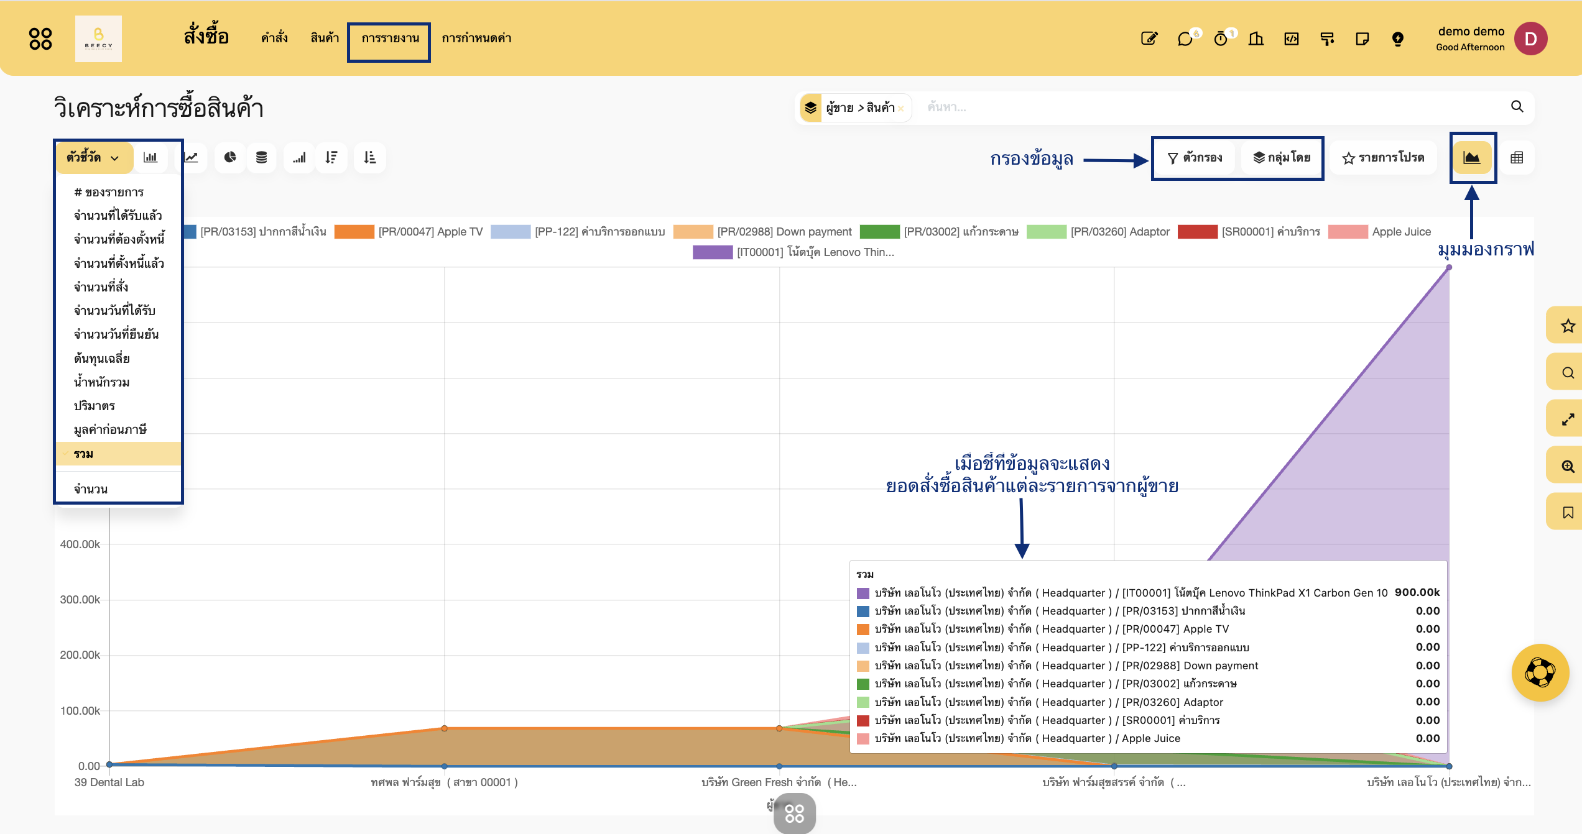Open the demo demo user avatar

(1530, 39)
